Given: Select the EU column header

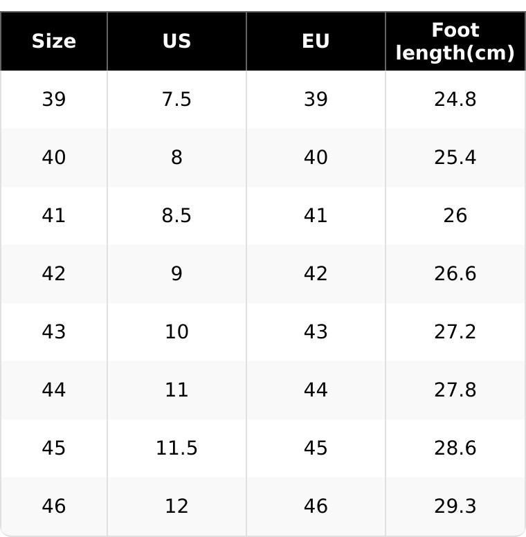Looking at the screenshot, I should click(316, 42).
